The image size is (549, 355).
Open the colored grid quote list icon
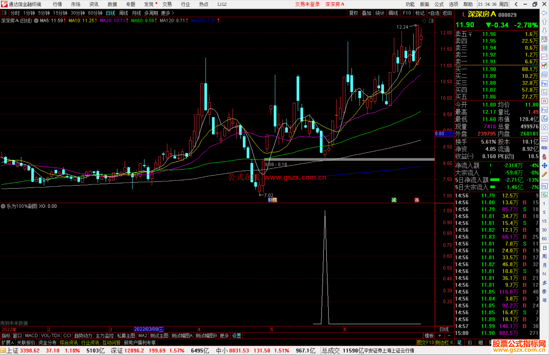coord(544,48)
